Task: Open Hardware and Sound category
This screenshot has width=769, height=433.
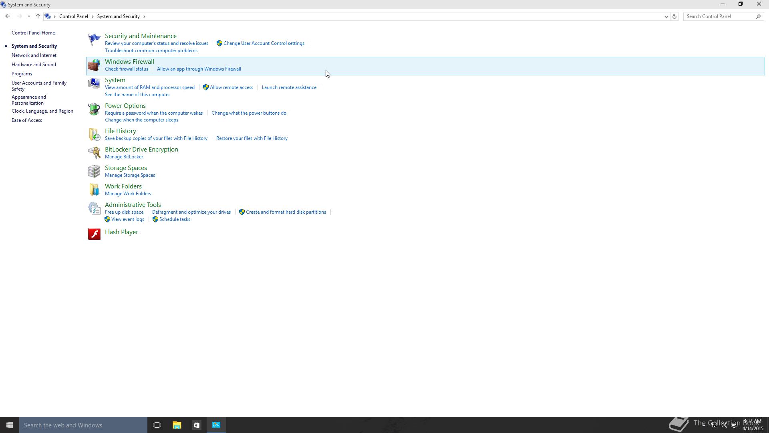Action: pyautogui.click(x=34, y=65)
